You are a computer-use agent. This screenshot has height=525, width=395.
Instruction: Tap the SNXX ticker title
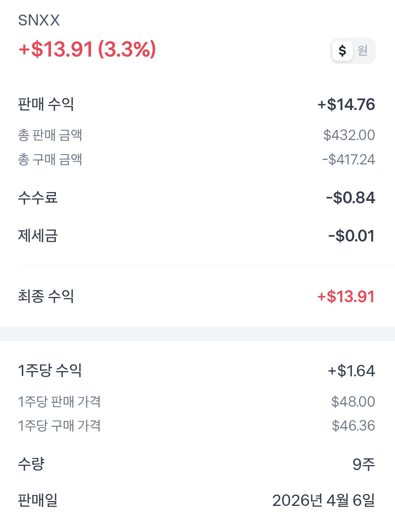[x=39, y=20]
